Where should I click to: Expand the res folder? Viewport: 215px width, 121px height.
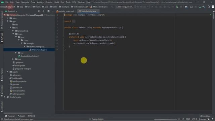16,53
